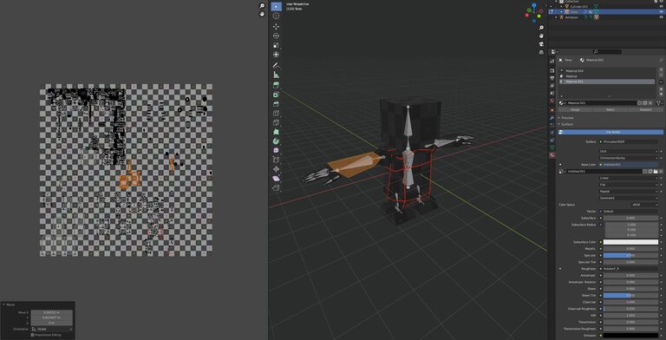Open the Material properties tab
Image resolution: width=666 pixels, height=340 pixels.
coord(552,155)
